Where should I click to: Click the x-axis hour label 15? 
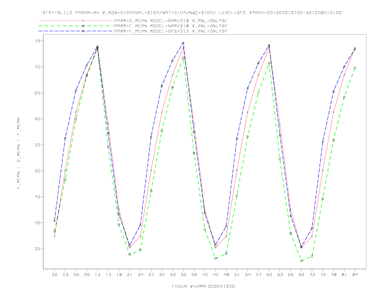pyautogui.click(x=108, y=275)
